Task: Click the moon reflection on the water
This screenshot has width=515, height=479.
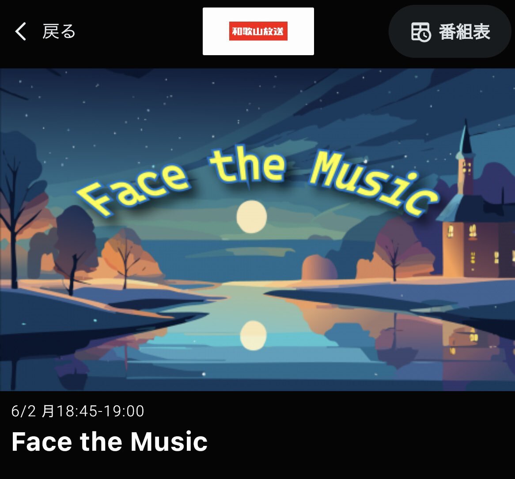Action: [x=253, y=335]
